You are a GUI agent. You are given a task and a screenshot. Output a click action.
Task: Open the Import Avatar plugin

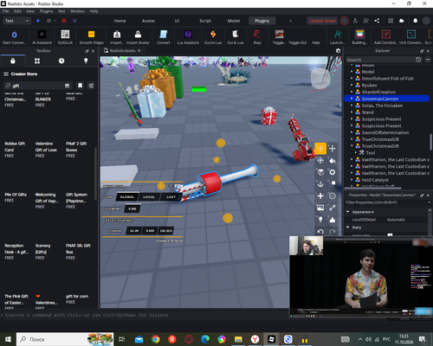coord(138,37)
